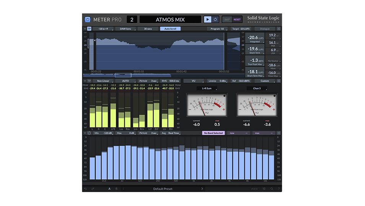
Task: Click the 6.9 LU LRA readout
Action: pyautogui.click(x=273, y=51)
